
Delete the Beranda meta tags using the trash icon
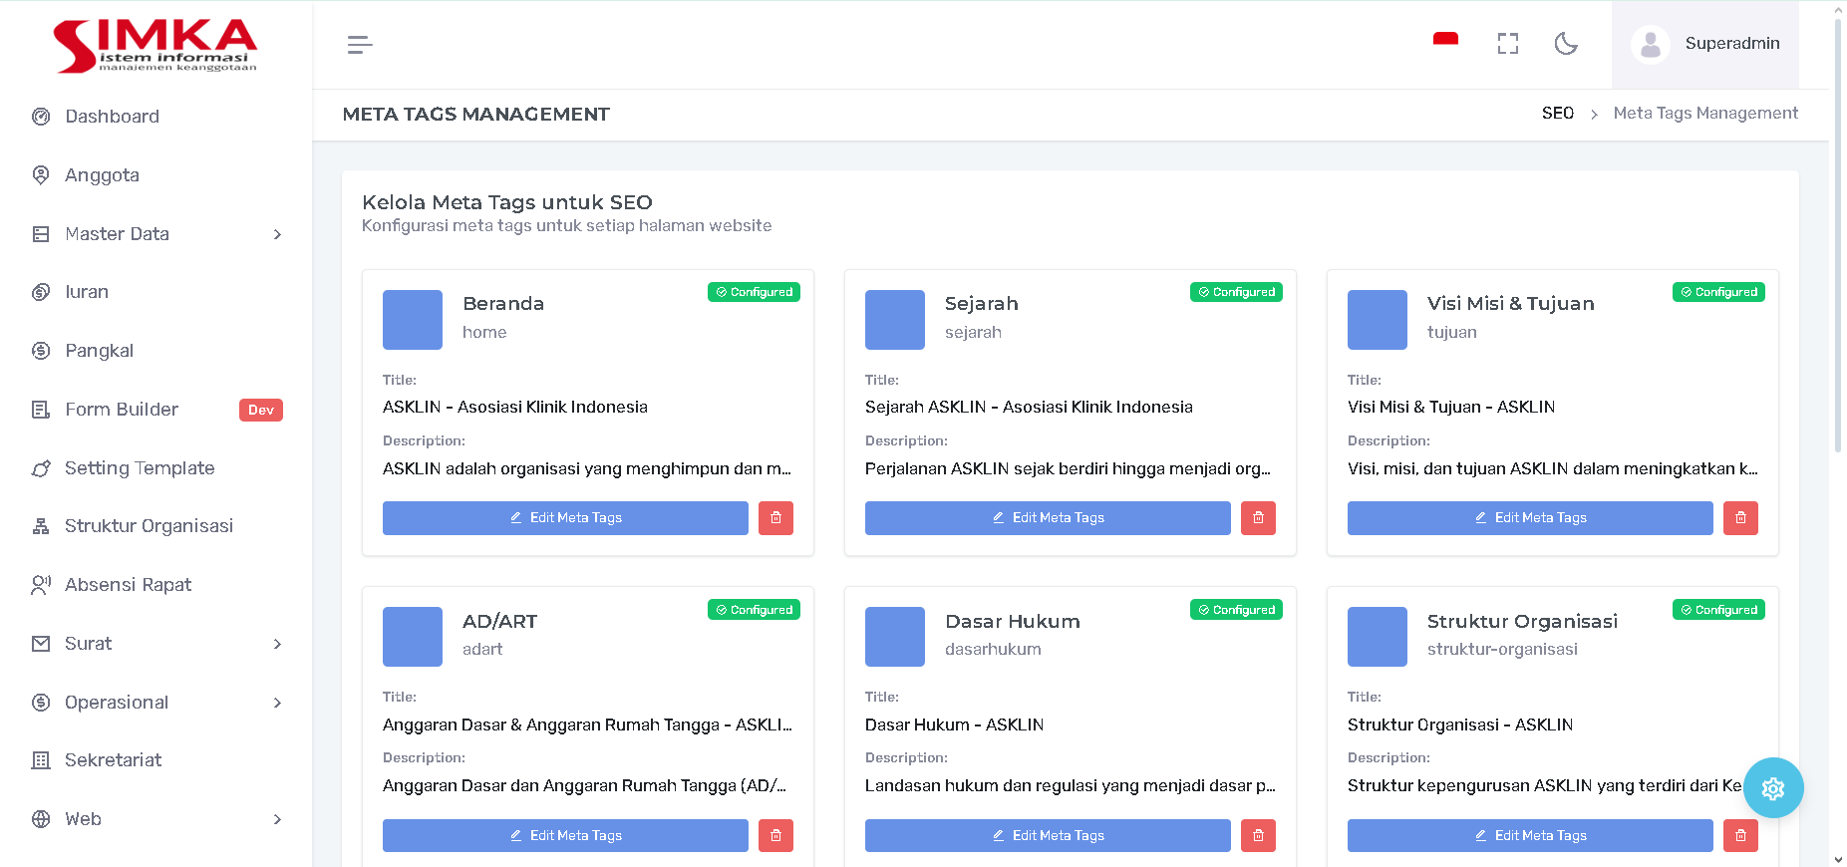tap(775, 518)
